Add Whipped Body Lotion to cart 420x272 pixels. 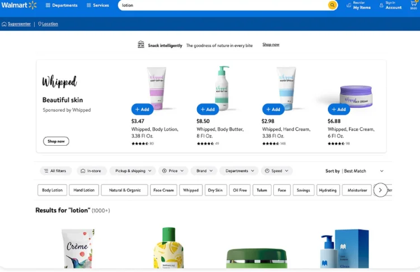point(142,109)
